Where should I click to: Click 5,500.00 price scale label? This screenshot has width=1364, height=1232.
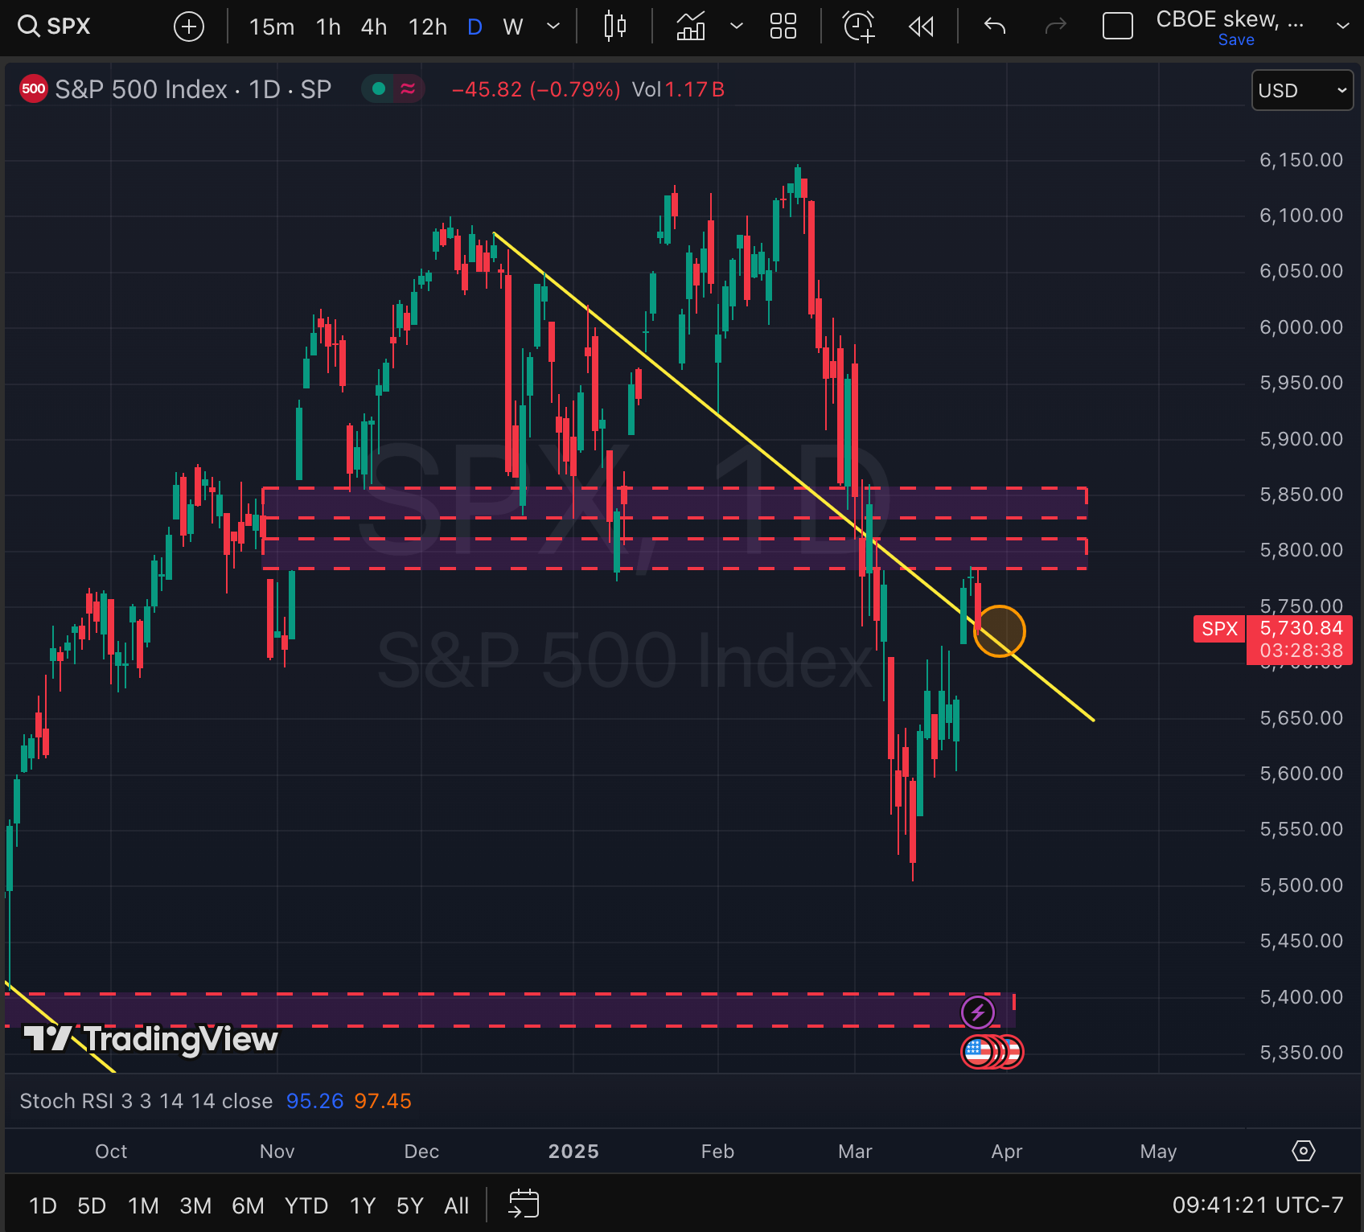pos(1300,885)
